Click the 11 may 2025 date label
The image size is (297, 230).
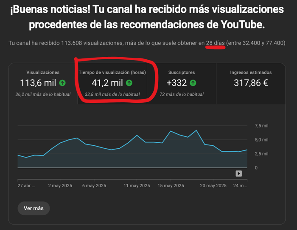tap(137, 186)
